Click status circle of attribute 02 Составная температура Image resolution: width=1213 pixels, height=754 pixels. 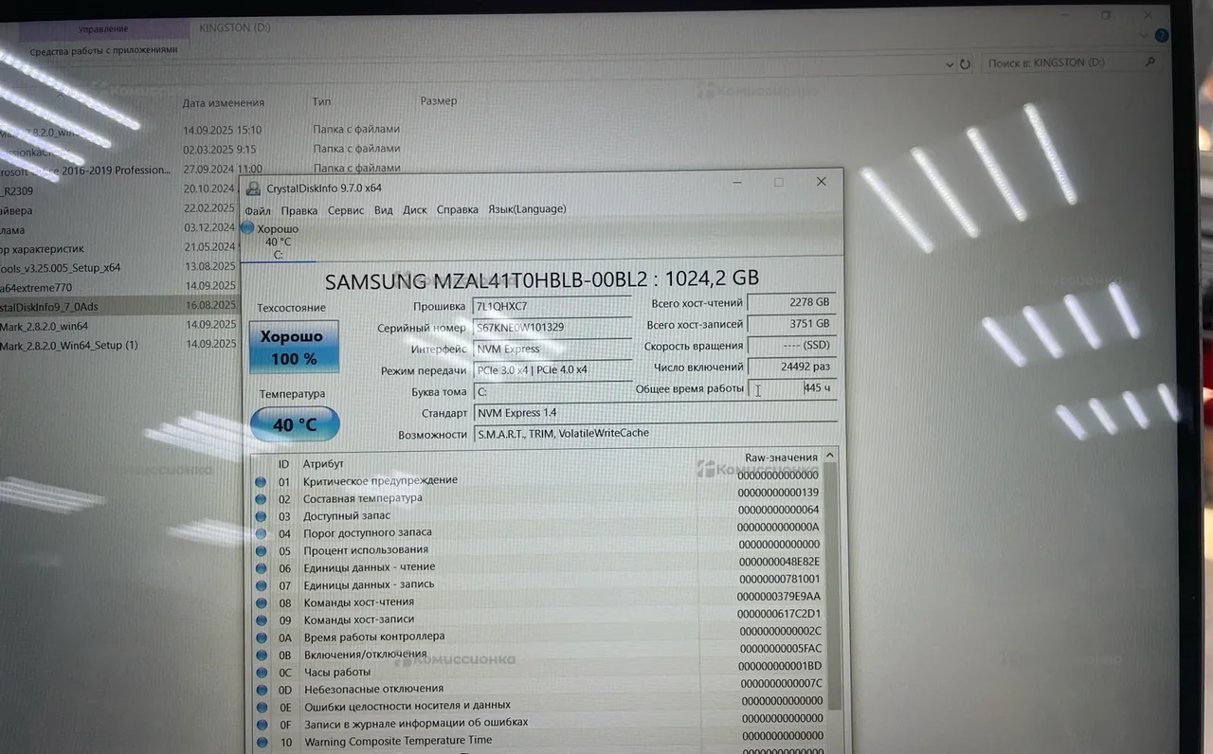[261, 498]
